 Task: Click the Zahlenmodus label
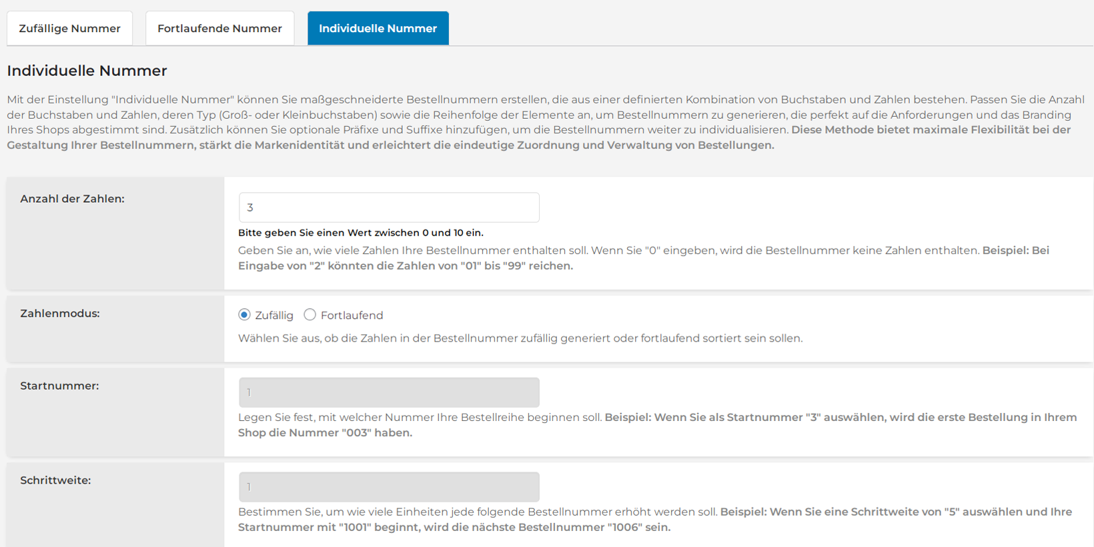coord(60,314)
